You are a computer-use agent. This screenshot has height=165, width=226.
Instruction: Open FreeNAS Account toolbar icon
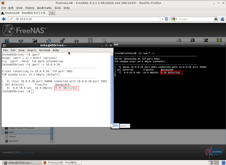click(7, 41)
